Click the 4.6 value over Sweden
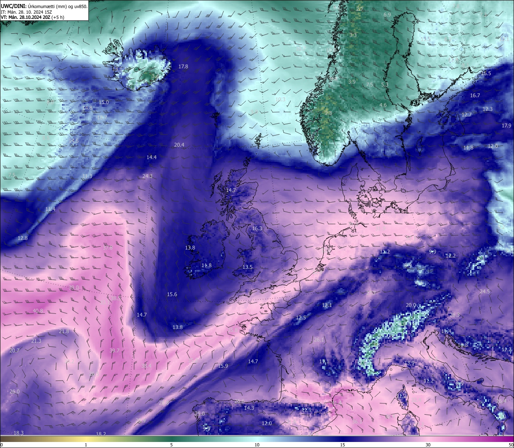 tap(383, 105)
